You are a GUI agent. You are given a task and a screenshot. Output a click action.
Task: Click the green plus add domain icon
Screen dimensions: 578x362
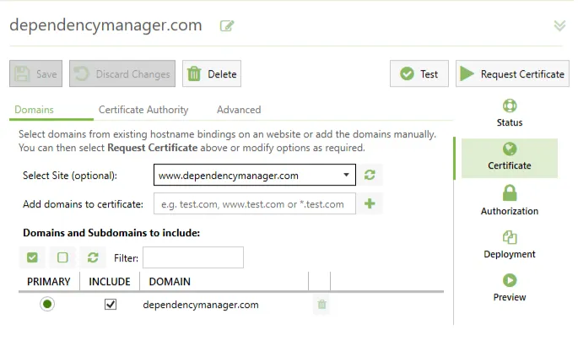370,203
